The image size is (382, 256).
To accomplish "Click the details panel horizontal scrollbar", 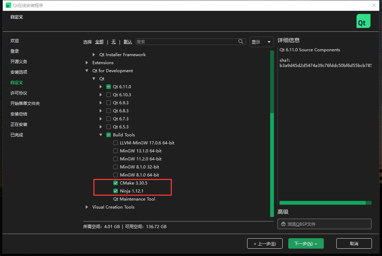I will [322, 203].
